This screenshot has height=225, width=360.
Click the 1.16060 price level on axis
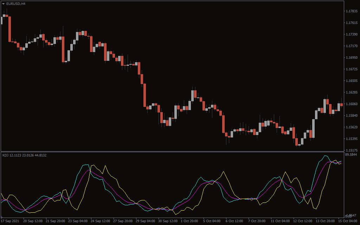pyautogui.click(x=352, y=104)
